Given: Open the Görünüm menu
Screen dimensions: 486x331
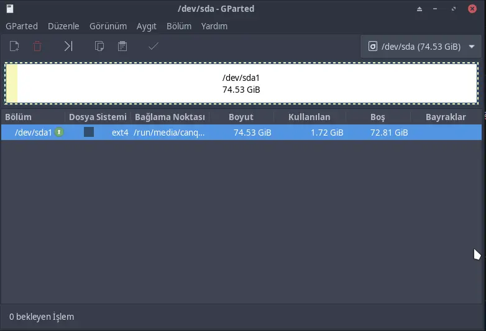Looking at the screenshot, I should (108, 26).
